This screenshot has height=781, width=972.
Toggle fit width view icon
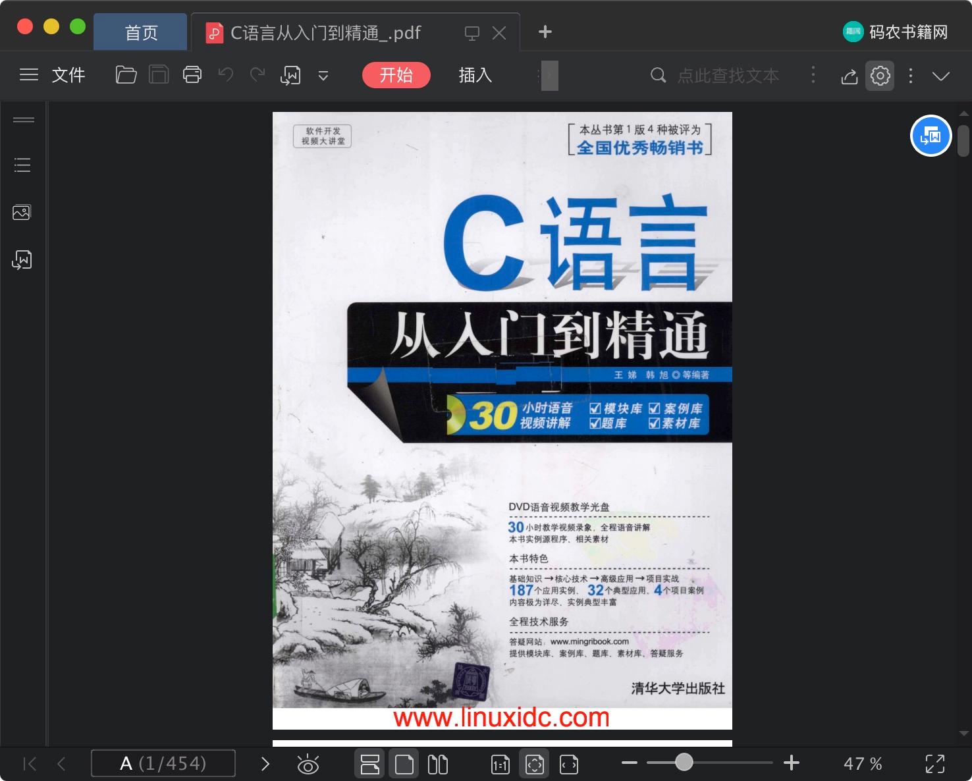click(x=569, y=764)
